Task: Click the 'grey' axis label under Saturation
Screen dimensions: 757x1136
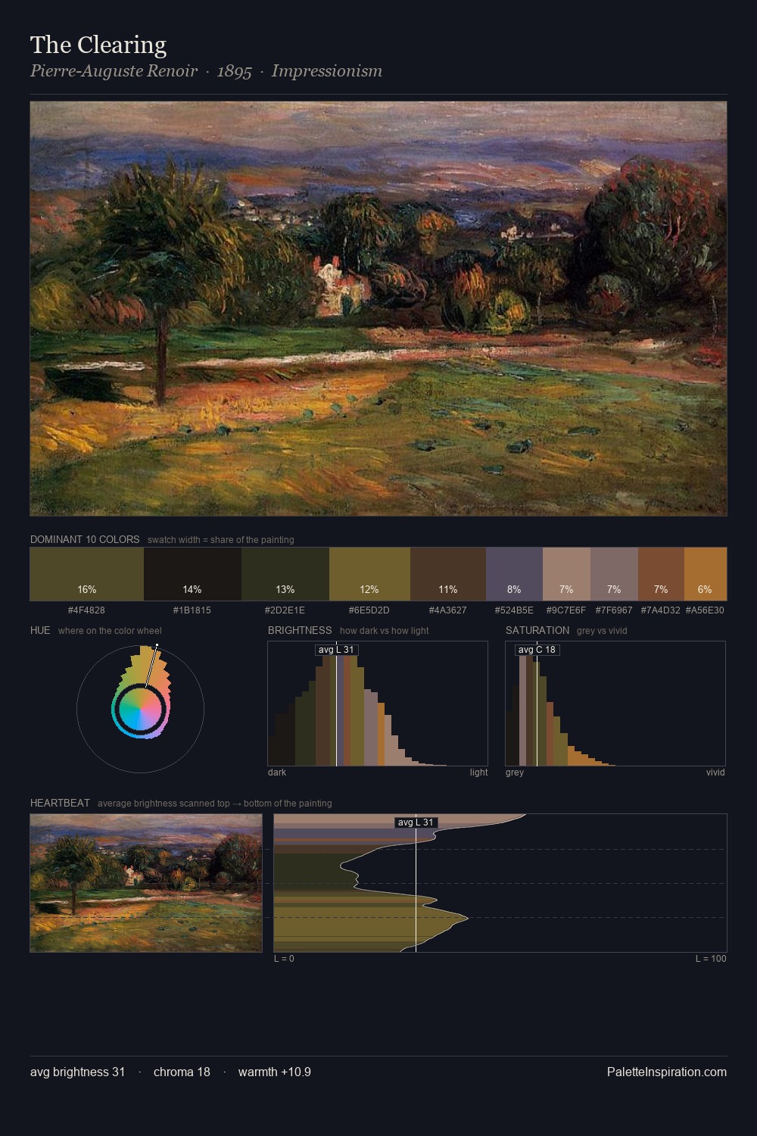Action: [x=515, y=772]
